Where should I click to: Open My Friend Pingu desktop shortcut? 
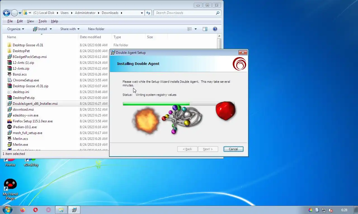[10, 189]
